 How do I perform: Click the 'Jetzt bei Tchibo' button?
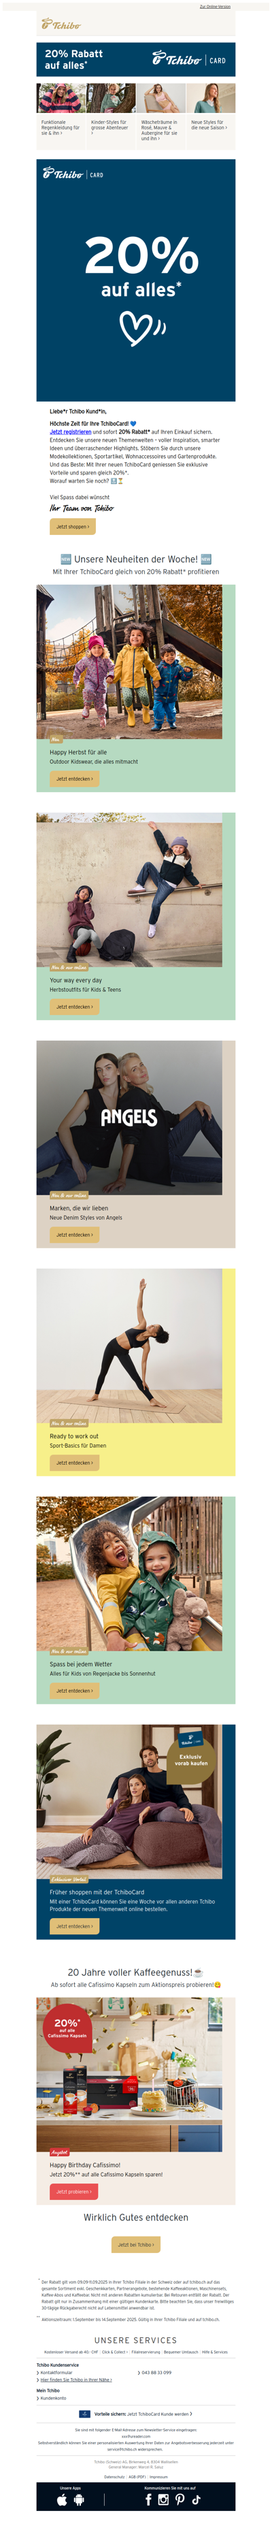135,2244
